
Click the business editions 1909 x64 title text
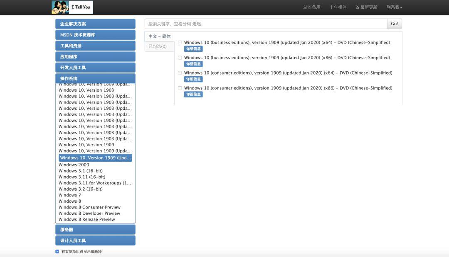click(287, 43)
